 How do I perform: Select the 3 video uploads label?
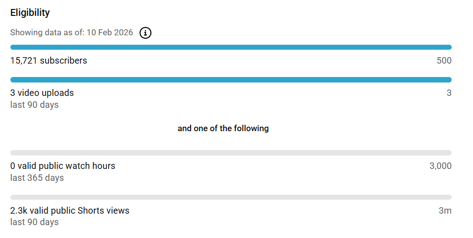pyautogui.click(x=42, y=93)
